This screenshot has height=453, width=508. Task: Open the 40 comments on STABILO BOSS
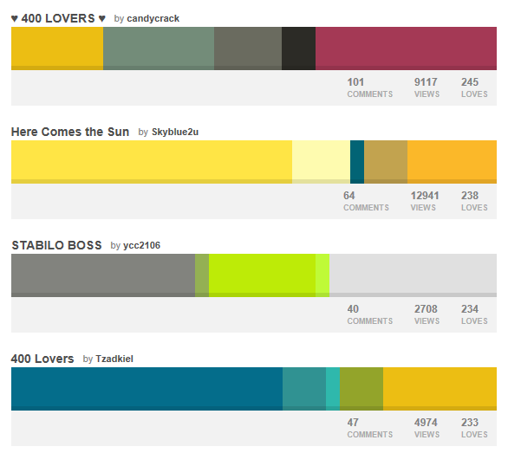click(370, 314)
